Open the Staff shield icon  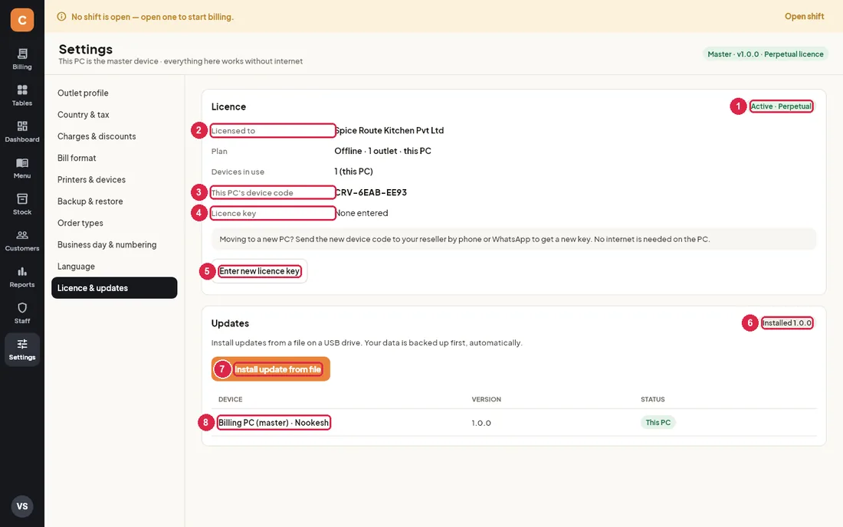[22, 308]
